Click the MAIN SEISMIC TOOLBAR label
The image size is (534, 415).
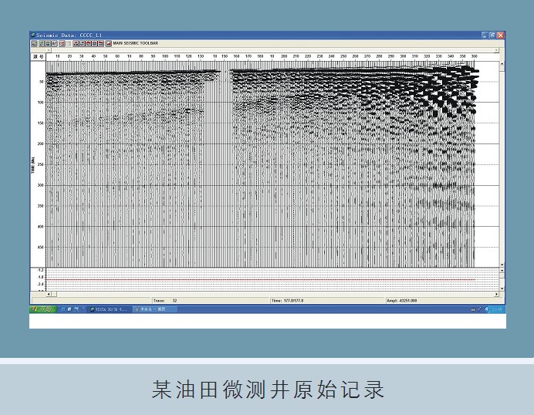click(136, 44)
